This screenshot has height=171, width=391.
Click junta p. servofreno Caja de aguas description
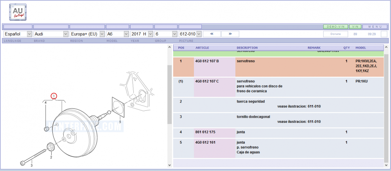(248, 147)
